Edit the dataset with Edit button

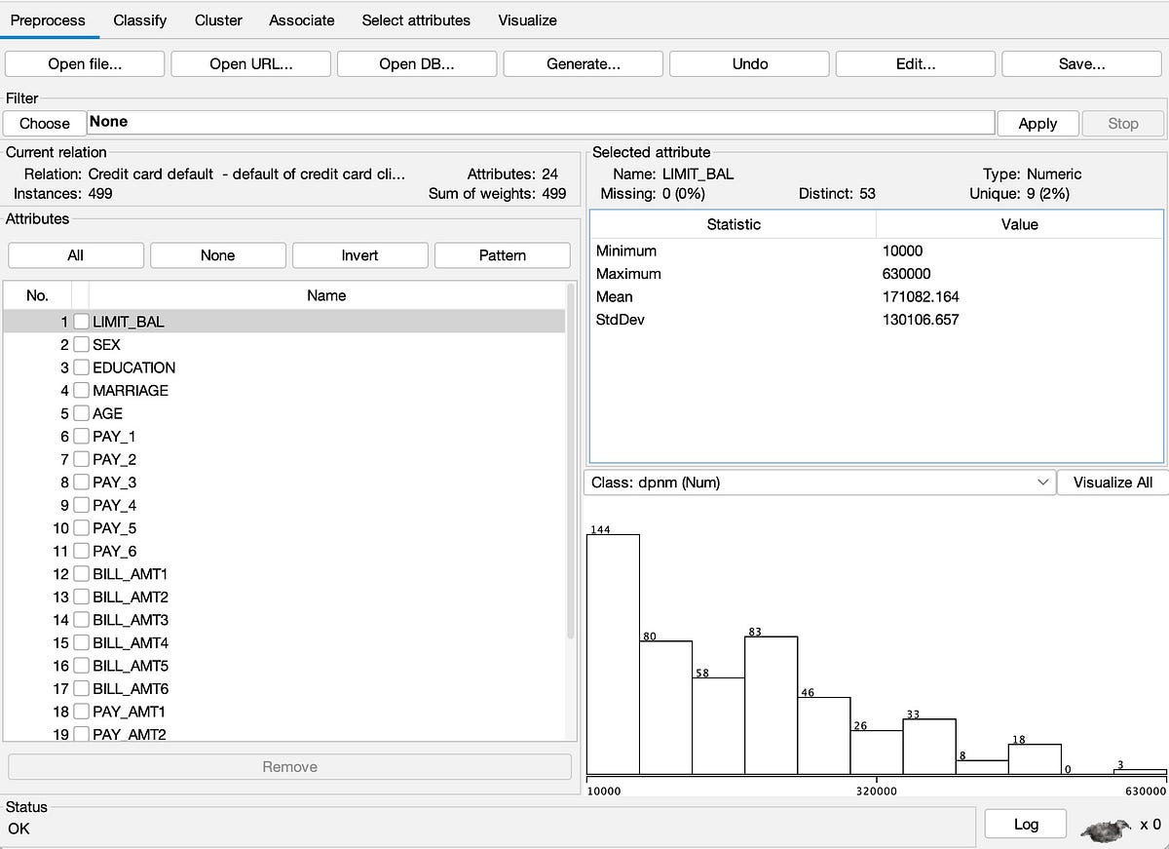[x=915, y=63]
